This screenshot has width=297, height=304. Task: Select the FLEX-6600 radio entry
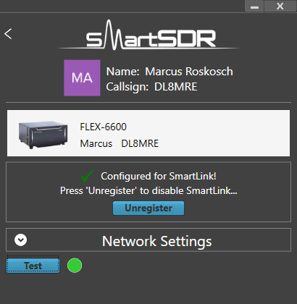point(148,133)
